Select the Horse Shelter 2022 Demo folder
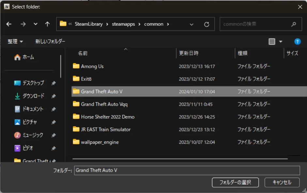 [189, 117]
